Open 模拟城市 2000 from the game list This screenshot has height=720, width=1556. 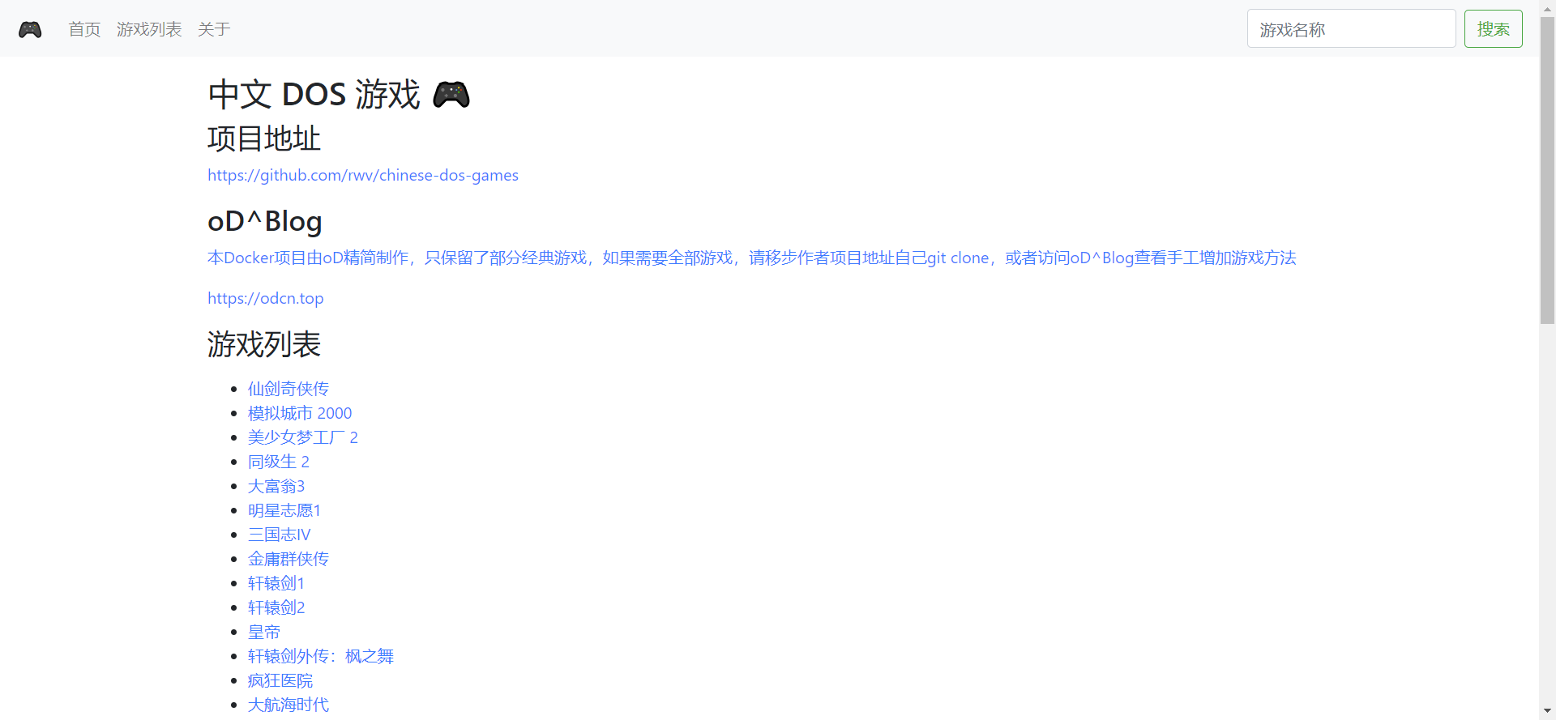coord(299,413)
